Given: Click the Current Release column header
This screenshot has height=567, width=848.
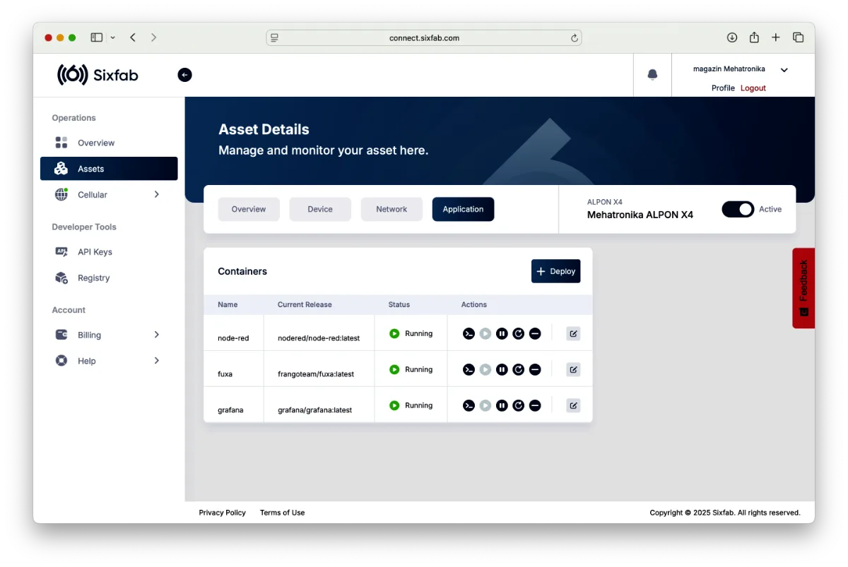Looking at the screenshot, I should coord(305,305).
